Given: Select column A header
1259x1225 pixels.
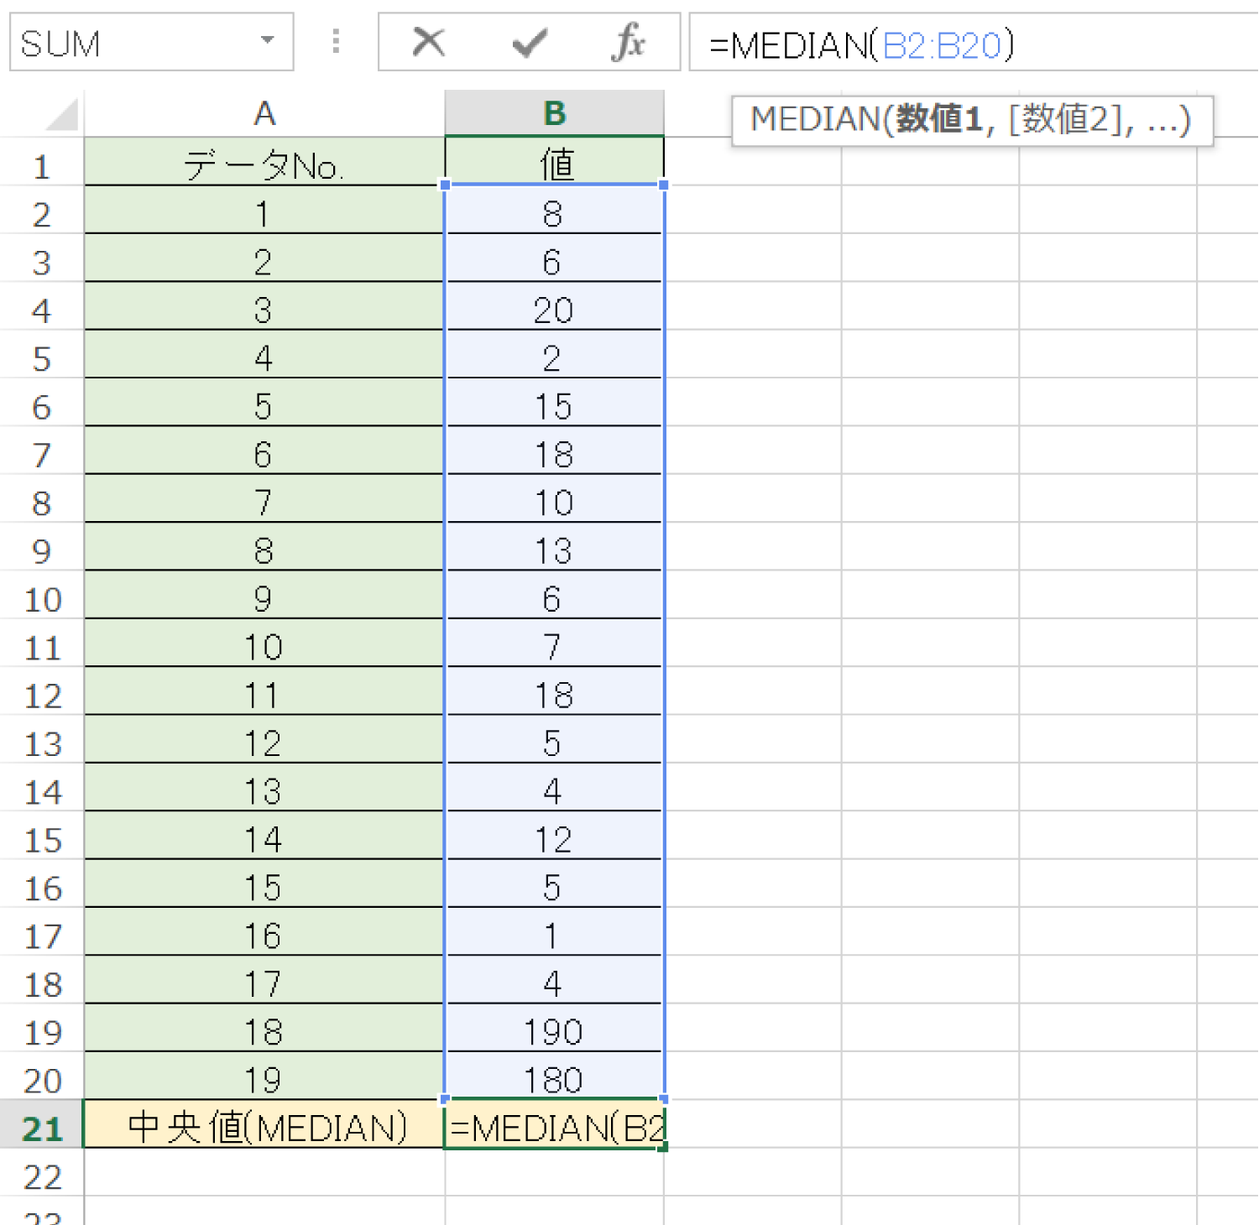Looking at the screenshot, I should click(x=264, y=112).
